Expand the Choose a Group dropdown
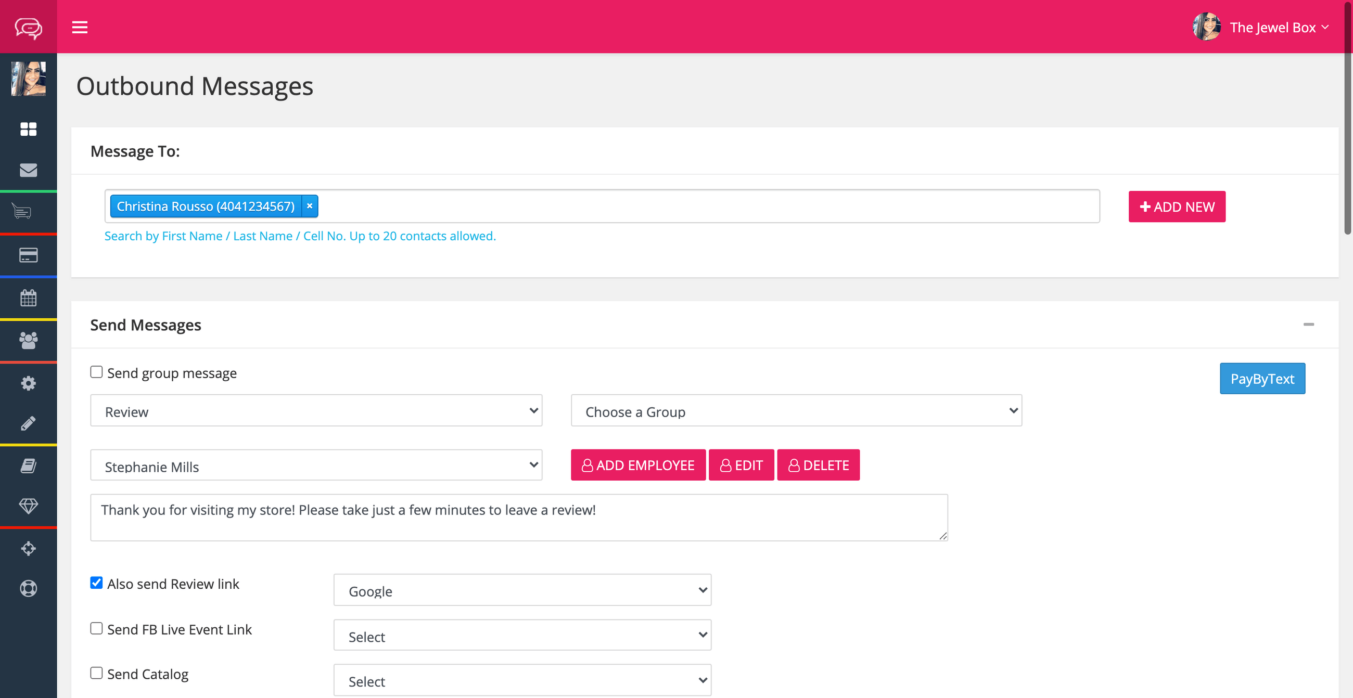Screen dimensions: 1353x698 796,411
